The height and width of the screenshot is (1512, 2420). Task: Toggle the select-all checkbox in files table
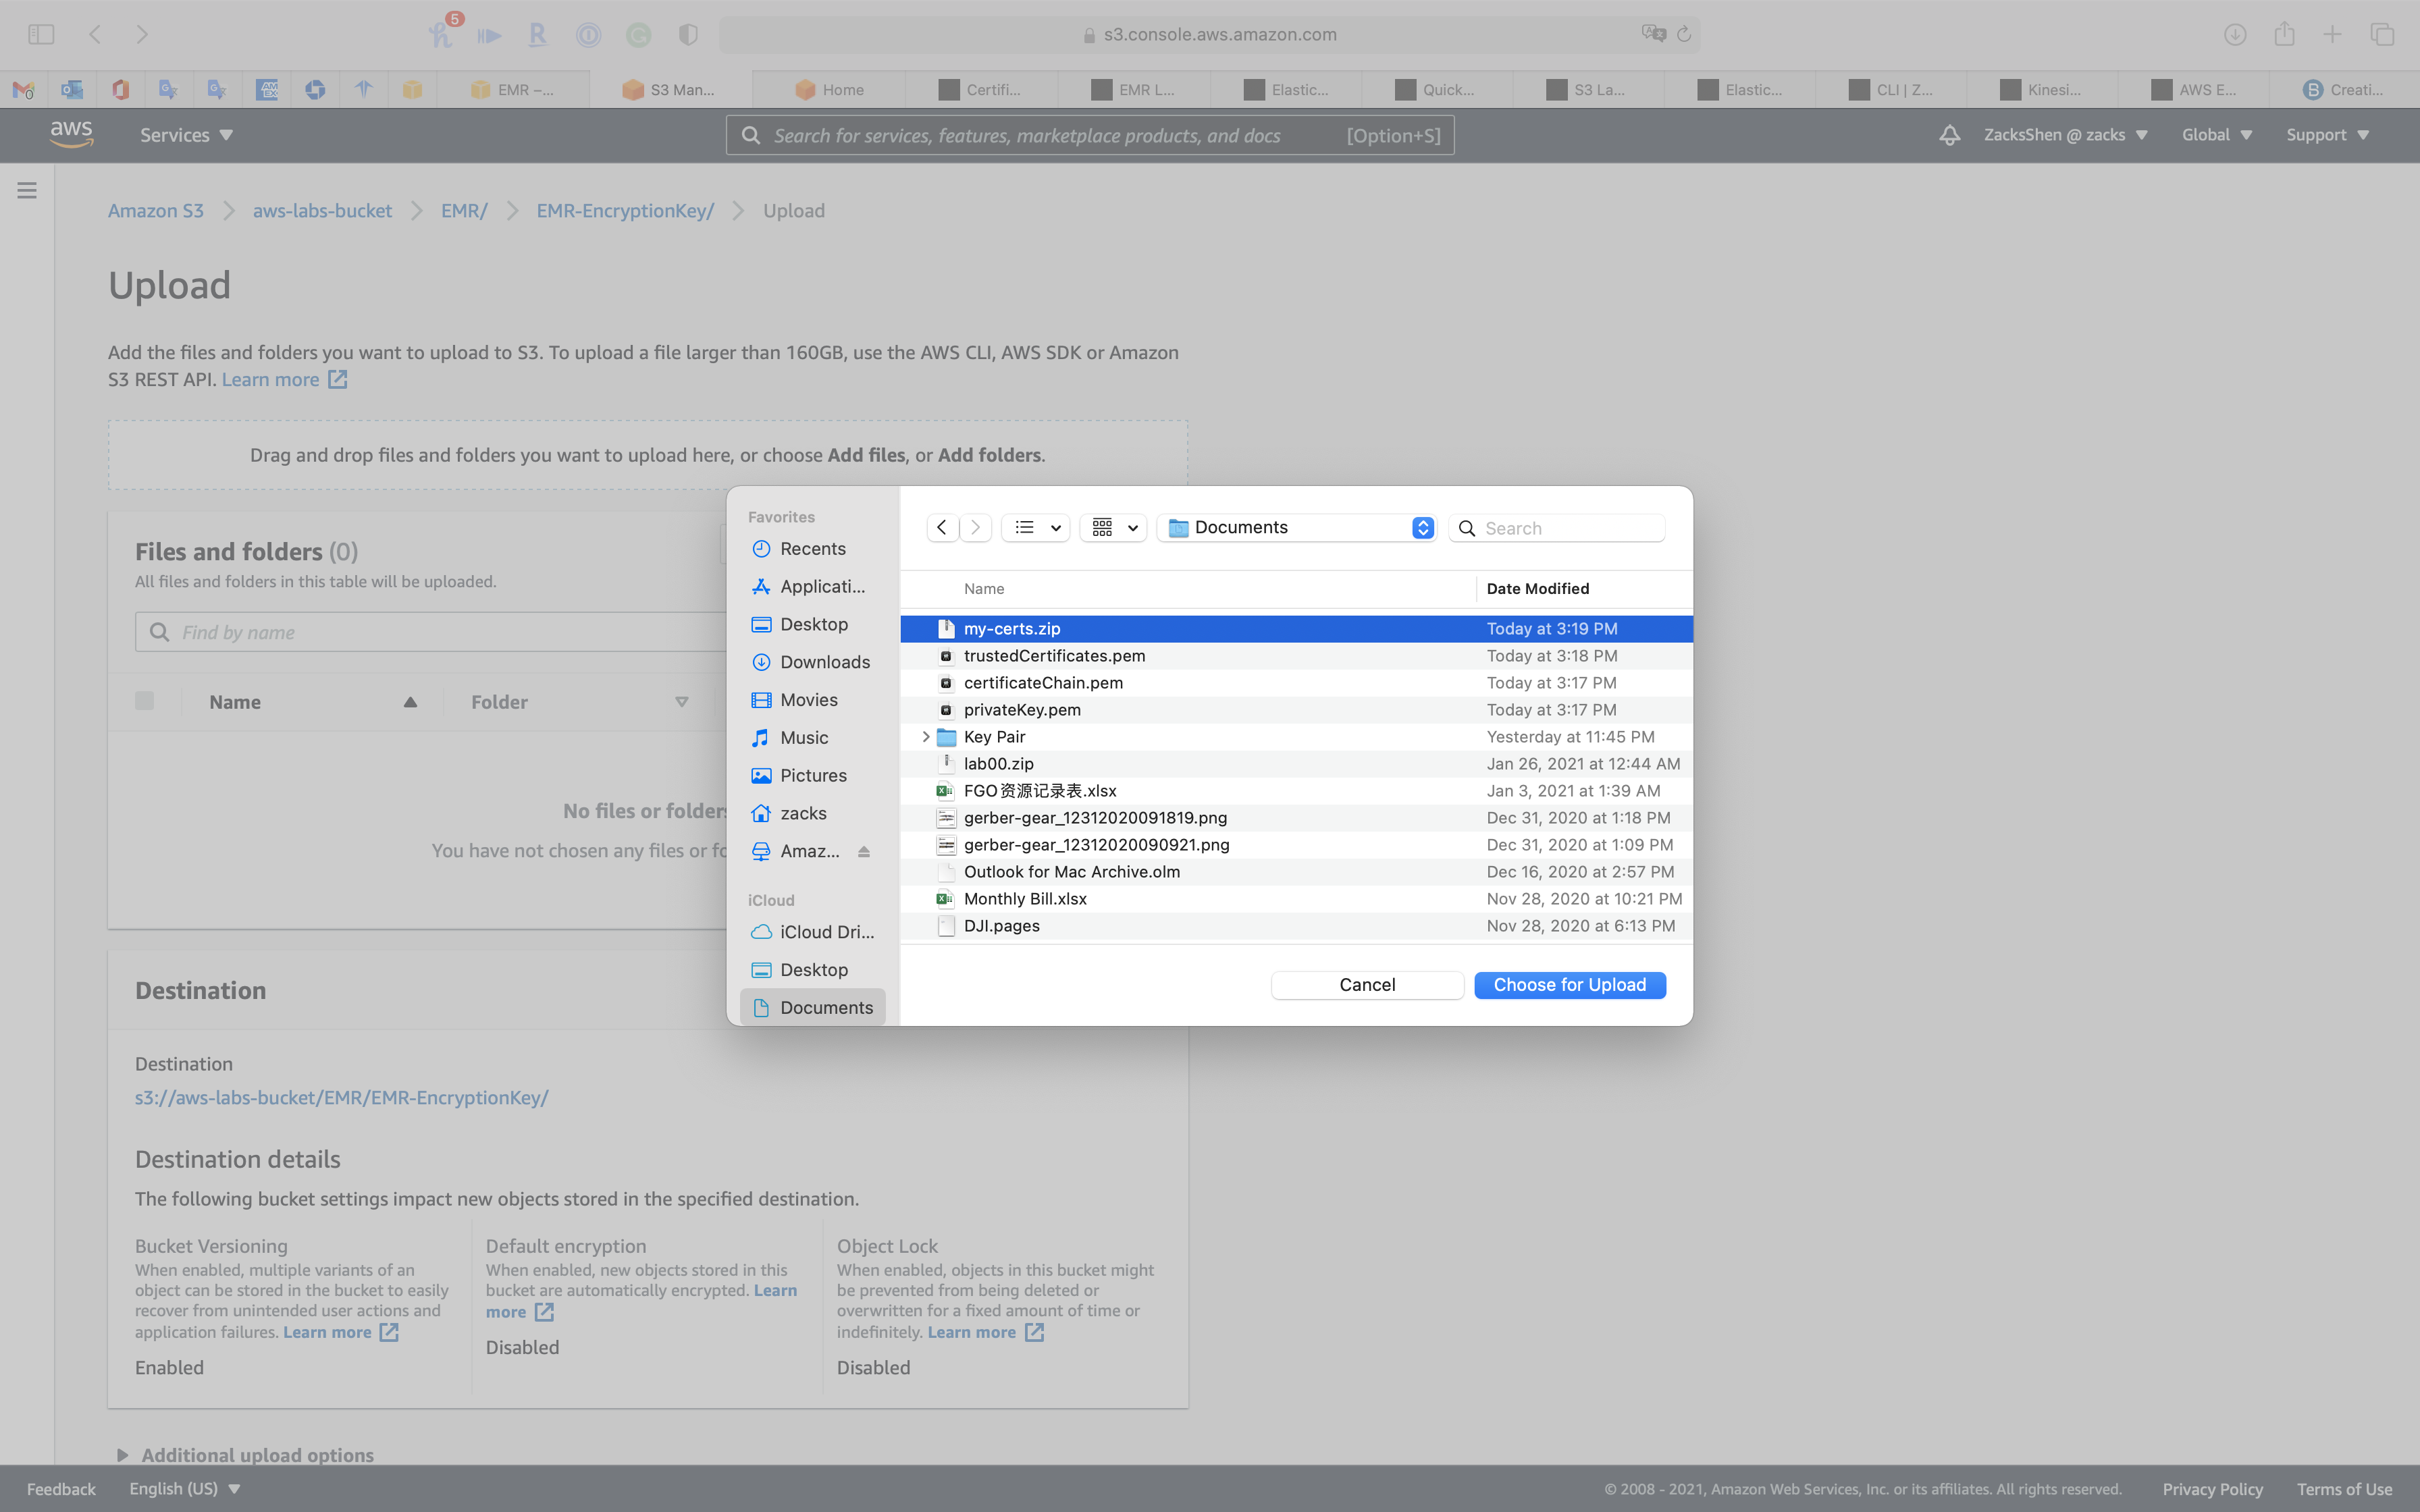(x=145, y=701)
